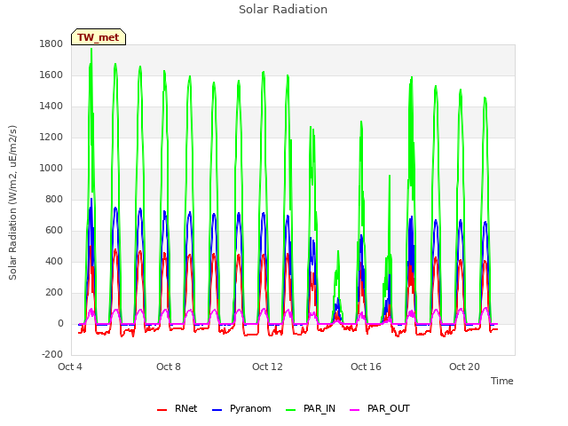Click the blue Pyranom legend swatch
Screen dimensions: 568x426
(x=217, y=410)
